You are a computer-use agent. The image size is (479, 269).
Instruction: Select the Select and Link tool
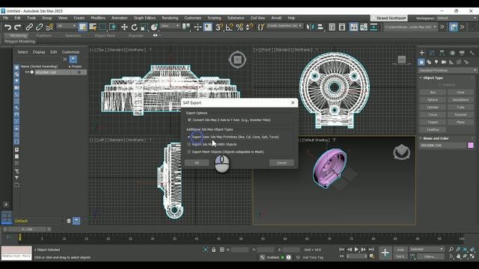coord(29,27)
